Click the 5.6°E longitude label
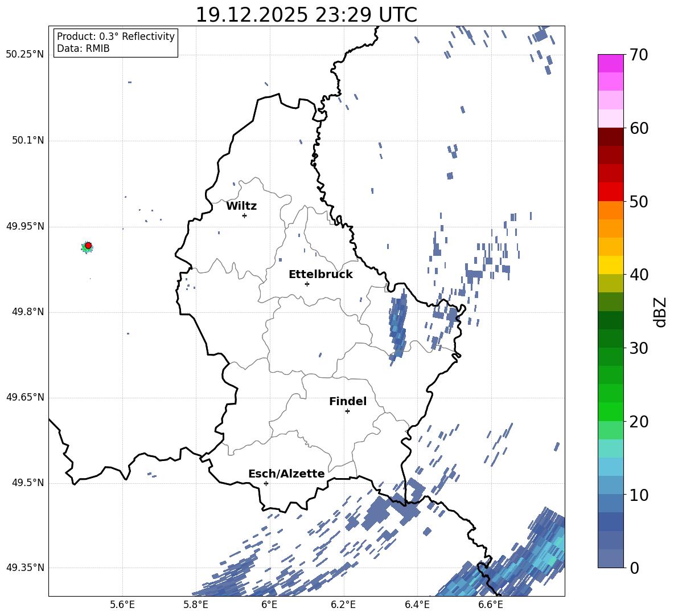The image size is (674, 616). [122, 605]
